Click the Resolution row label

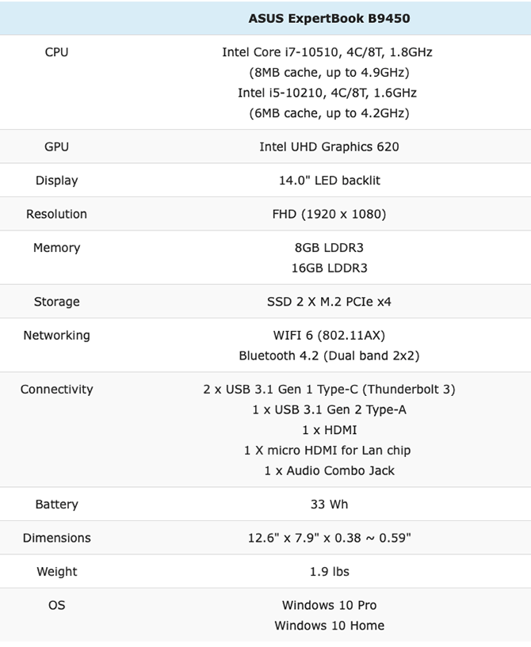pyautogui.click(x=56, y=214)
